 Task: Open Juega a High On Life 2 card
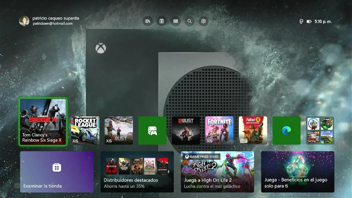[x=218, y=172]
